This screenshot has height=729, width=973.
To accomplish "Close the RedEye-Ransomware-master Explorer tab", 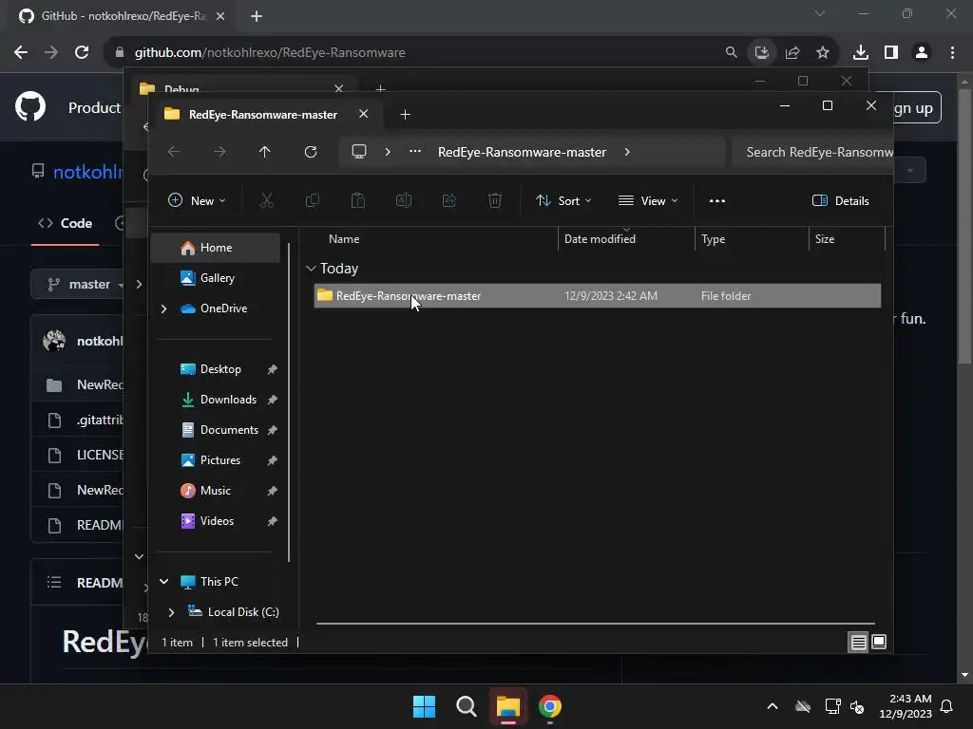I will coord(364,114).
